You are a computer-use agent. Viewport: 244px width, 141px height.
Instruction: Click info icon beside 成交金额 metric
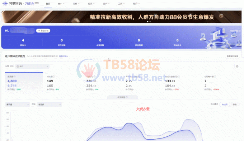pos(179,77)
